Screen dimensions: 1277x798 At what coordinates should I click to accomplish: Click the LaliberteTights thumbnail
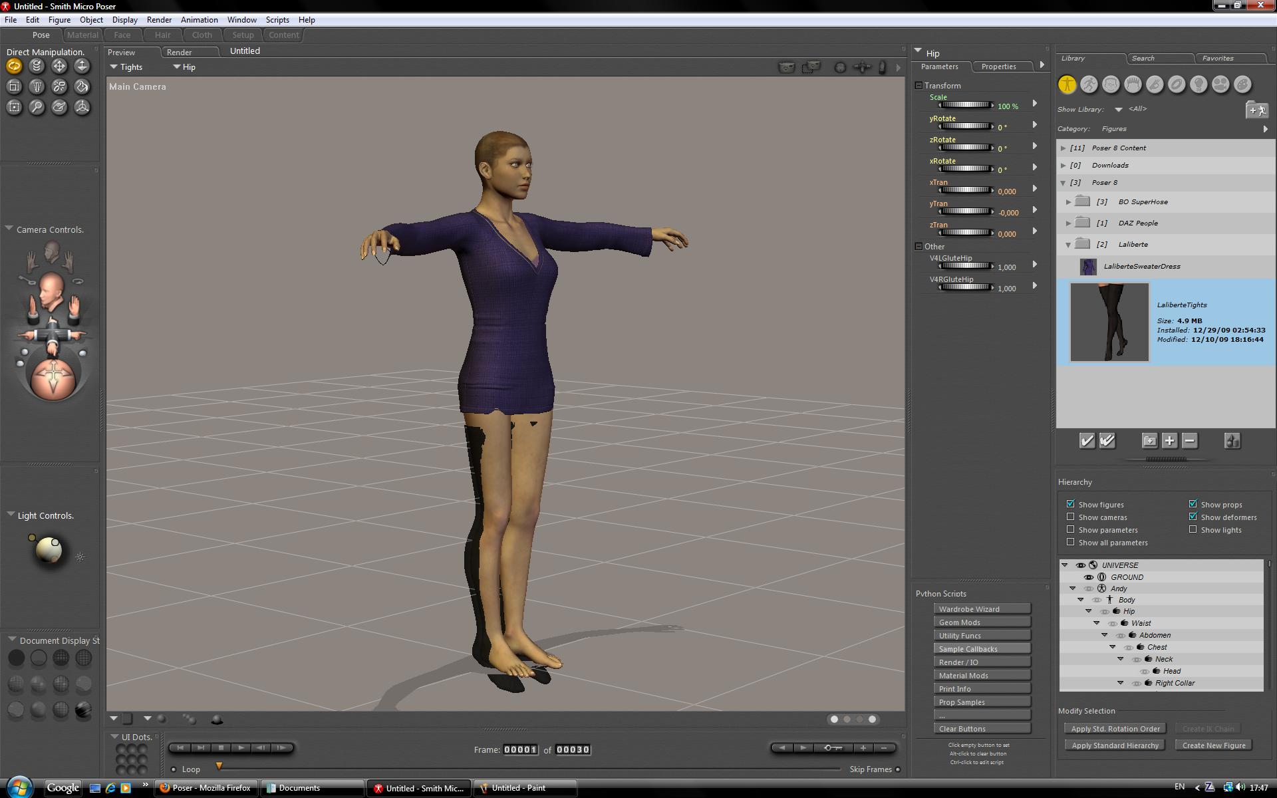(x=1109, y=322)
